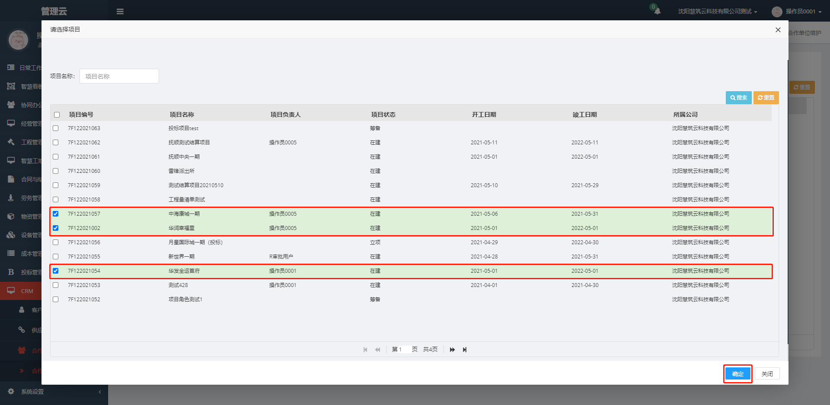Check the row 7F122021061 checkbox
Viewport: 830px width, 405px height.
pos(55,157)
